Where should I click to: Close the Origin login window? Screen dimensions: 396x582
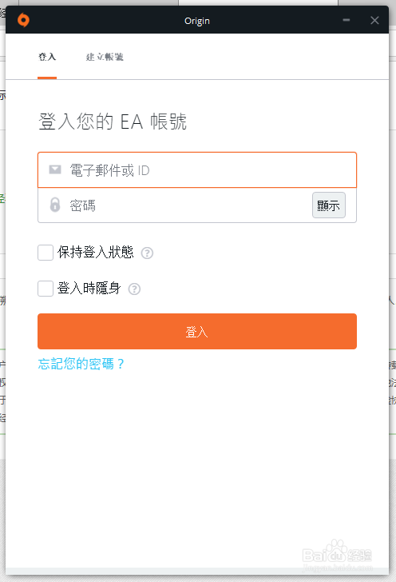click(374, 21)
